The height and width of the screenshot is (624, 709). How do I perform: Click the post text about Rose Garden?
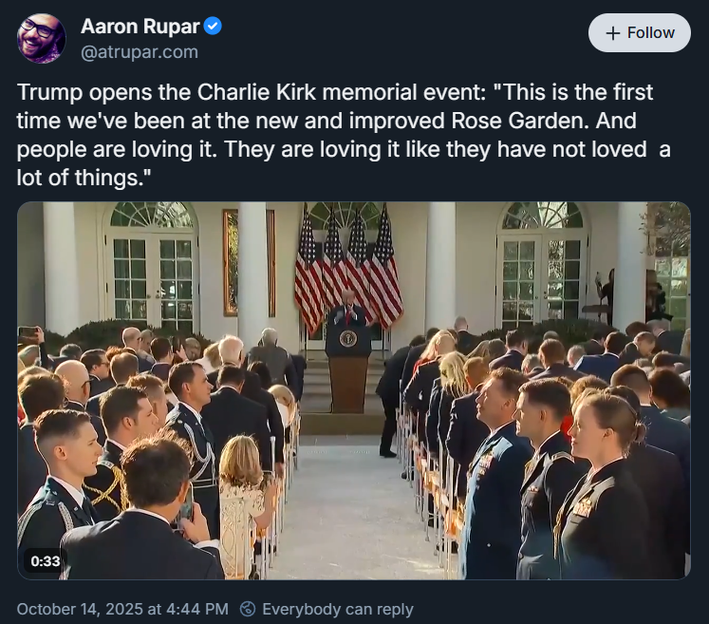tap(342, 136)
